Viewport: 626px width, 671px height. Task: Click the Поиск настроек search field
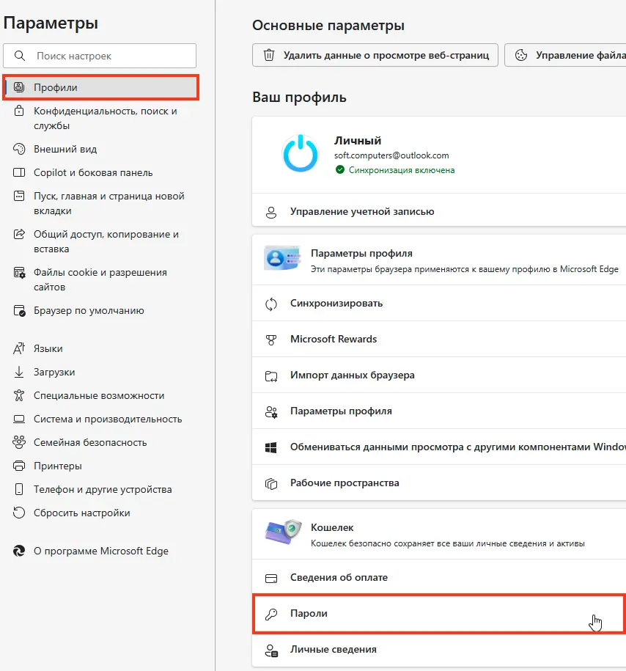(x=100, y=56)
